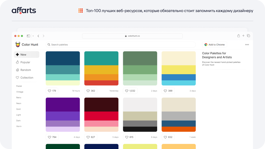The image size is (265, 149).
Task: Like the palette with 815 likes
Action: pos(129,137)
